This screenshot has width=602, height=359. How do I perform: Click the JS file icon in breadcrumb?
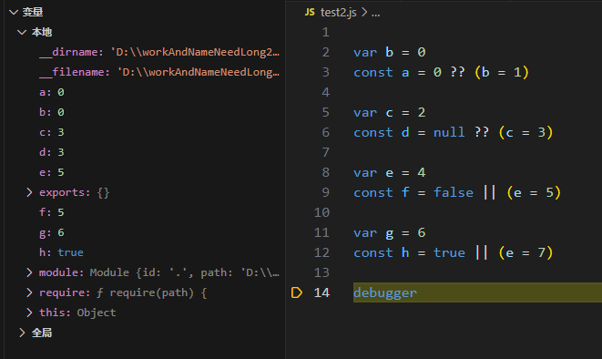(310, 12)
